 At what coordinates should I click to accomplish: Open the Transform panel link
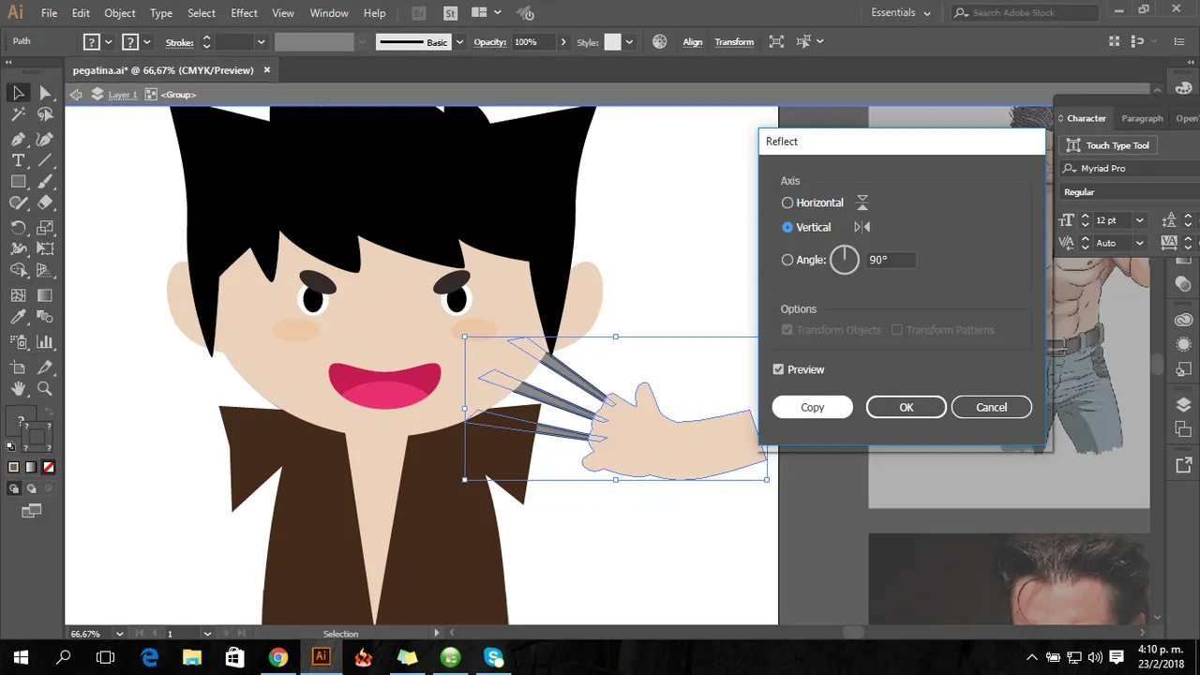734,42
